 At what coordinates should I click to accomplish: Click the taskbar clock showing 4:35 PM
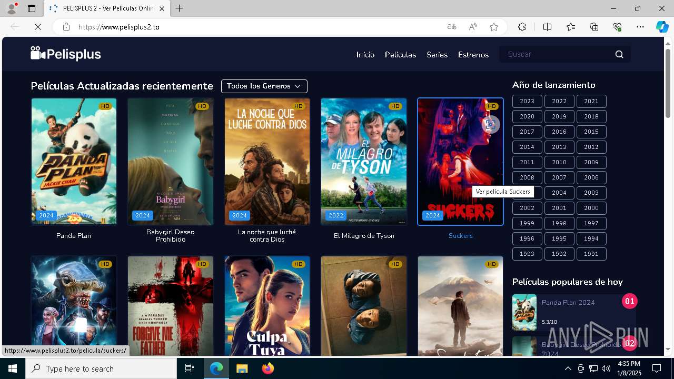click(x=629, y=368)
